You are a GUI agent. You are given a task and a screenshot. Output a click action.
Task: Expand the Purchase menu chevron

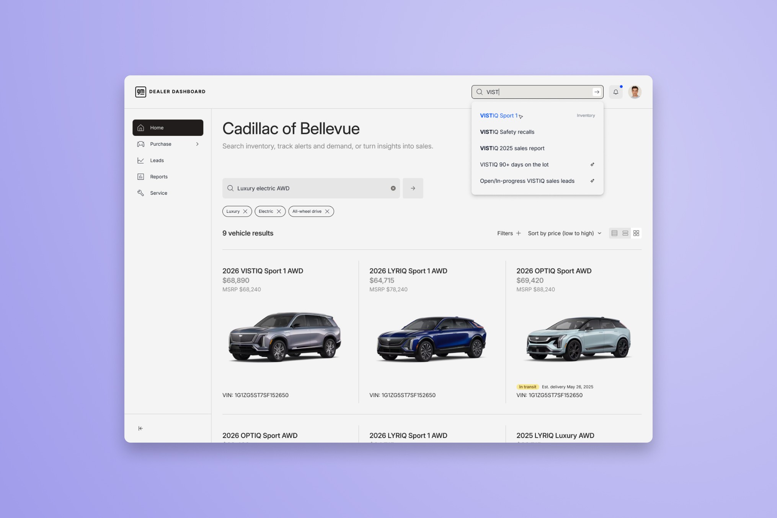pos(197,144)
